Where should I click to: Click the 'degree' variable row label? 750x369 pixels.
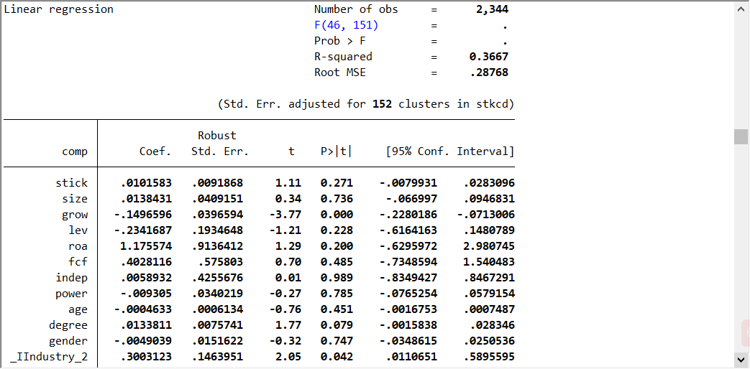click(x=68, y=325)
